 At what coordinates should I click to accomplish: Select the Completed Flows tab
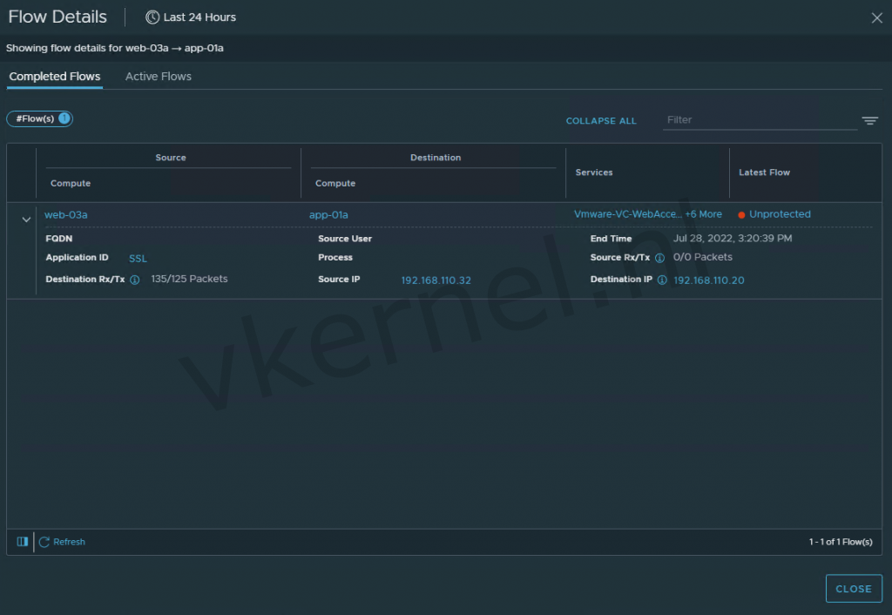(54, 76)
